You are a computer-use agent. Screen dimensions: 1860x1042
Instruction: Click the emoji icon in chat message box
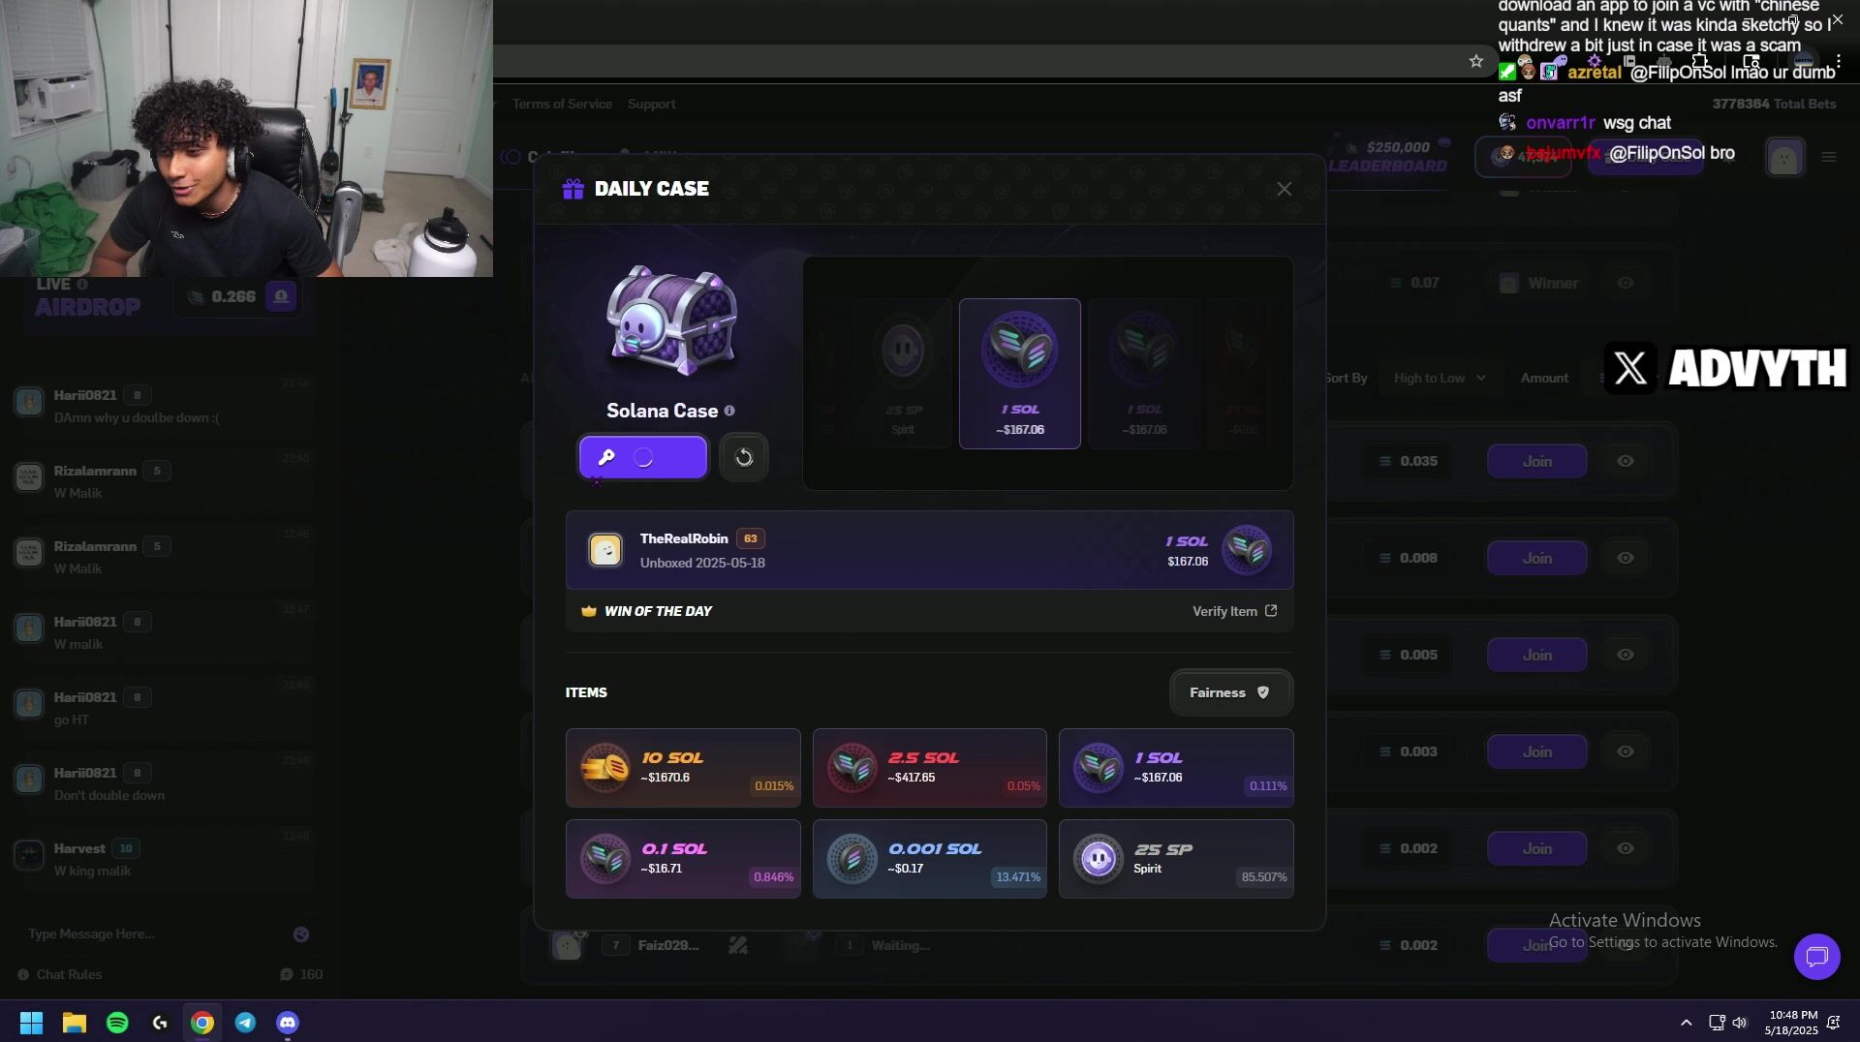tap(301, 935)
